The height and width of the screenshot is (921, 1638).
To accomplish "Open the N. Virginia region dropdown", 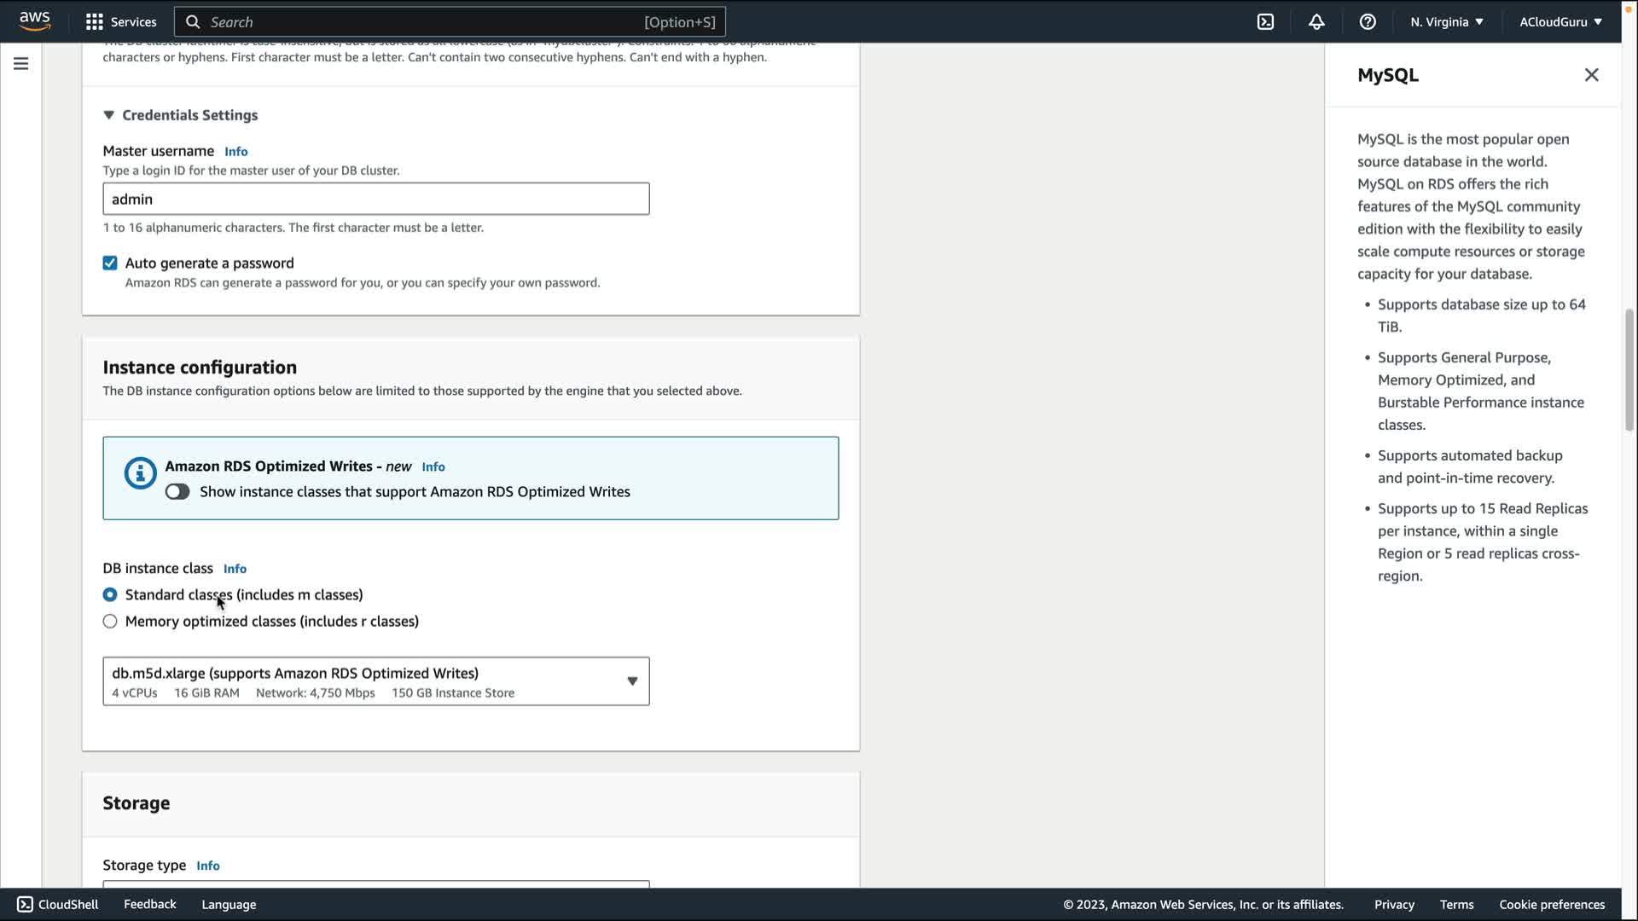I will pos(1446,22).
